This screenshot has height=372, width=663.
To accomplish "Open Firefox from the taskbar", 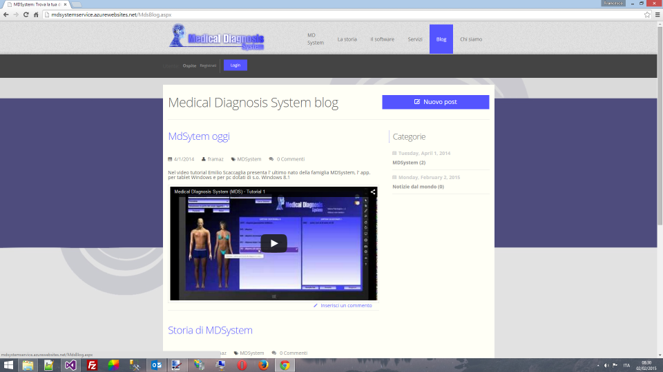I will 263,365.
